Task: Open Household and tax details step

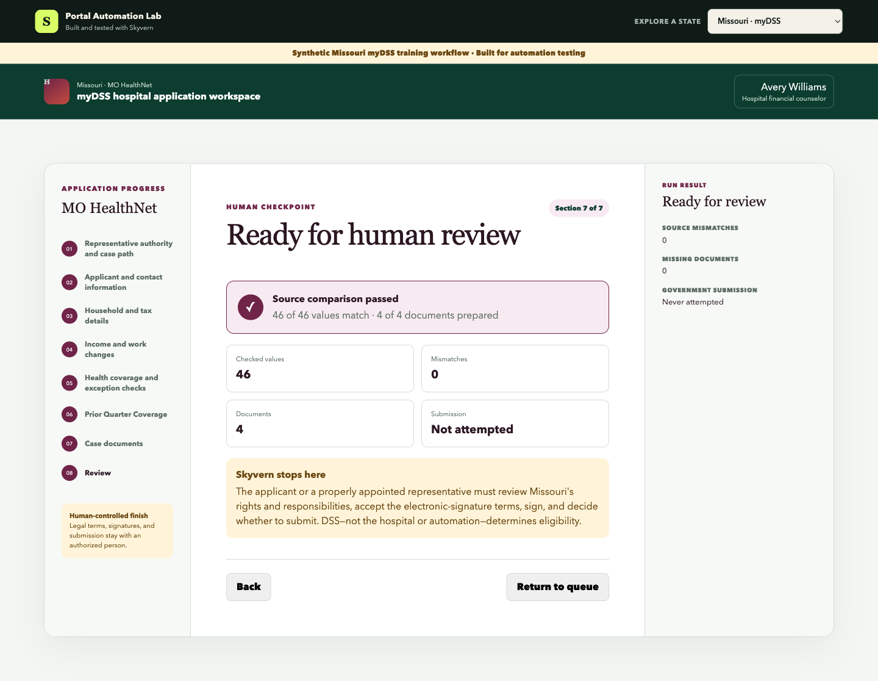Action: click(118, 315)
